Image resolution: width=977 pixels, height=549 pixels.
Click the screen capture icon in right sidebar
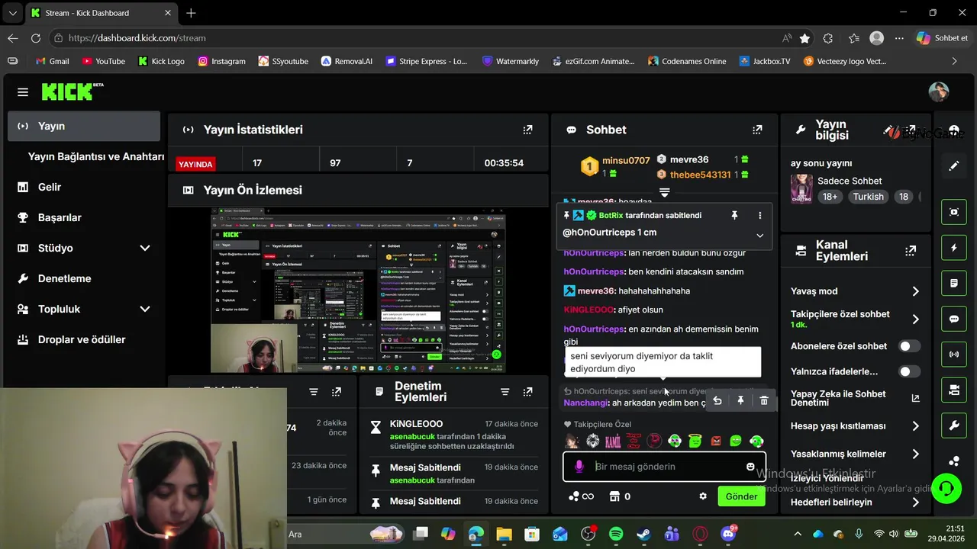click(954, 212)
